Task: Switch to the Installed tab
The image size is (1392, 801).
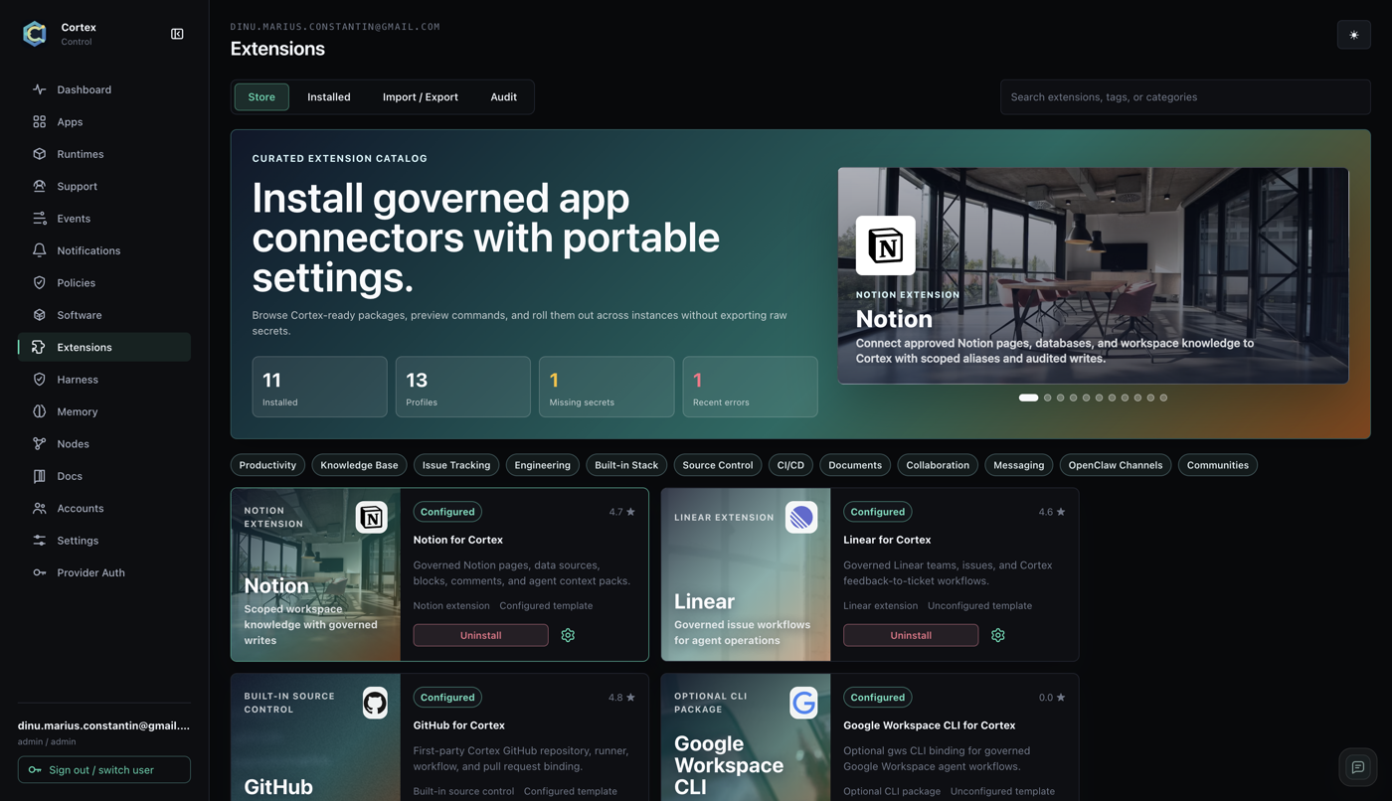Action: 329,96
